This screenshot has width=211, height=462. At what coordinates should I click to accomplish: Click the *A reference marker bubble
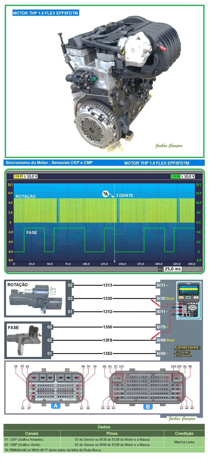pyautogui.click(x=105, y=194)
